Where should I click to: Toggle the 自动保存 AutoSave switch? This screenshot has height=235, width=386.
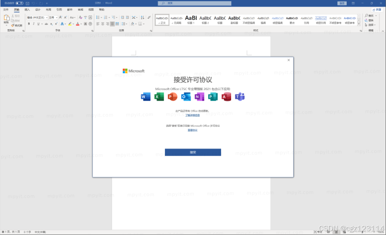[x=19, y=3]
